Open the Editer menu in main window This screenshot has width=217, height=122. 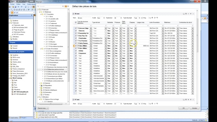[18, 4]
